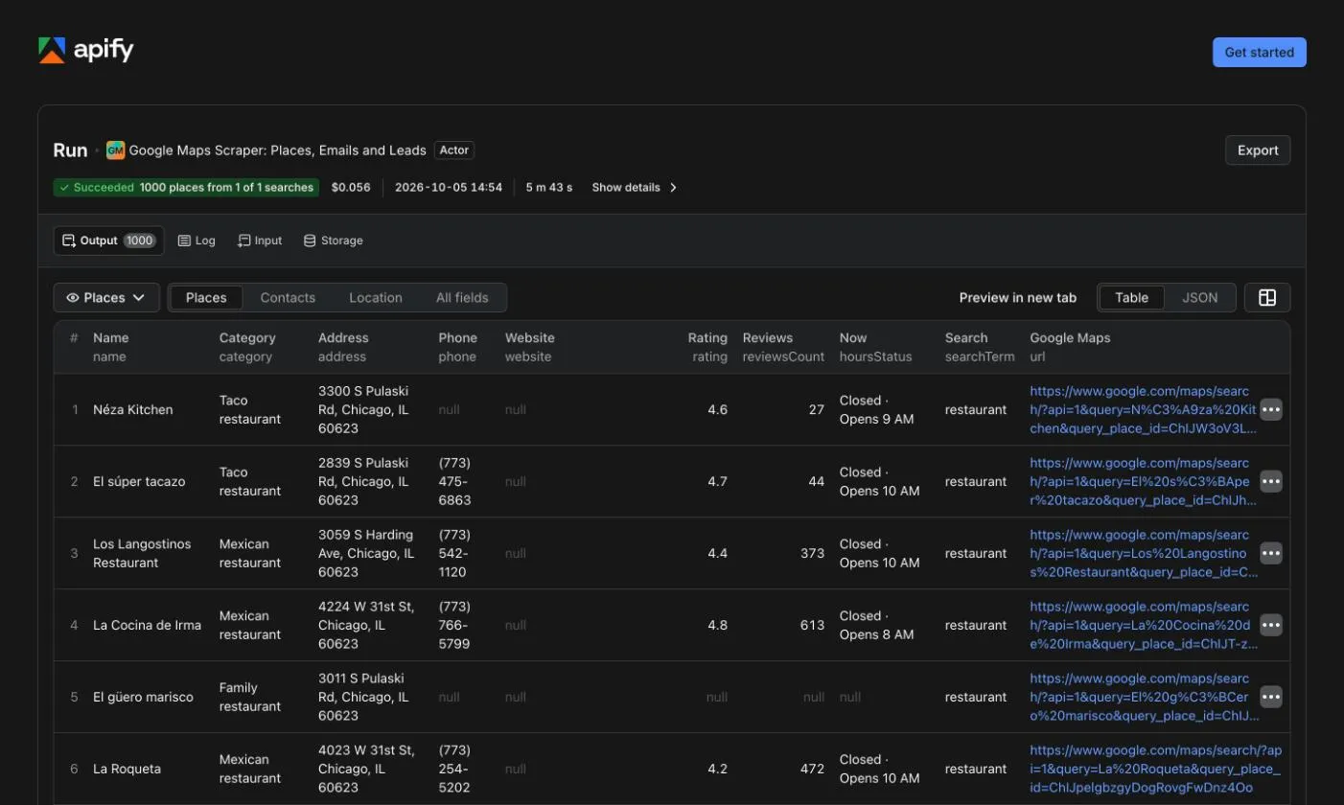1344x805 pixels.
Task: Click the Category column header
Action: pos(247,347)
